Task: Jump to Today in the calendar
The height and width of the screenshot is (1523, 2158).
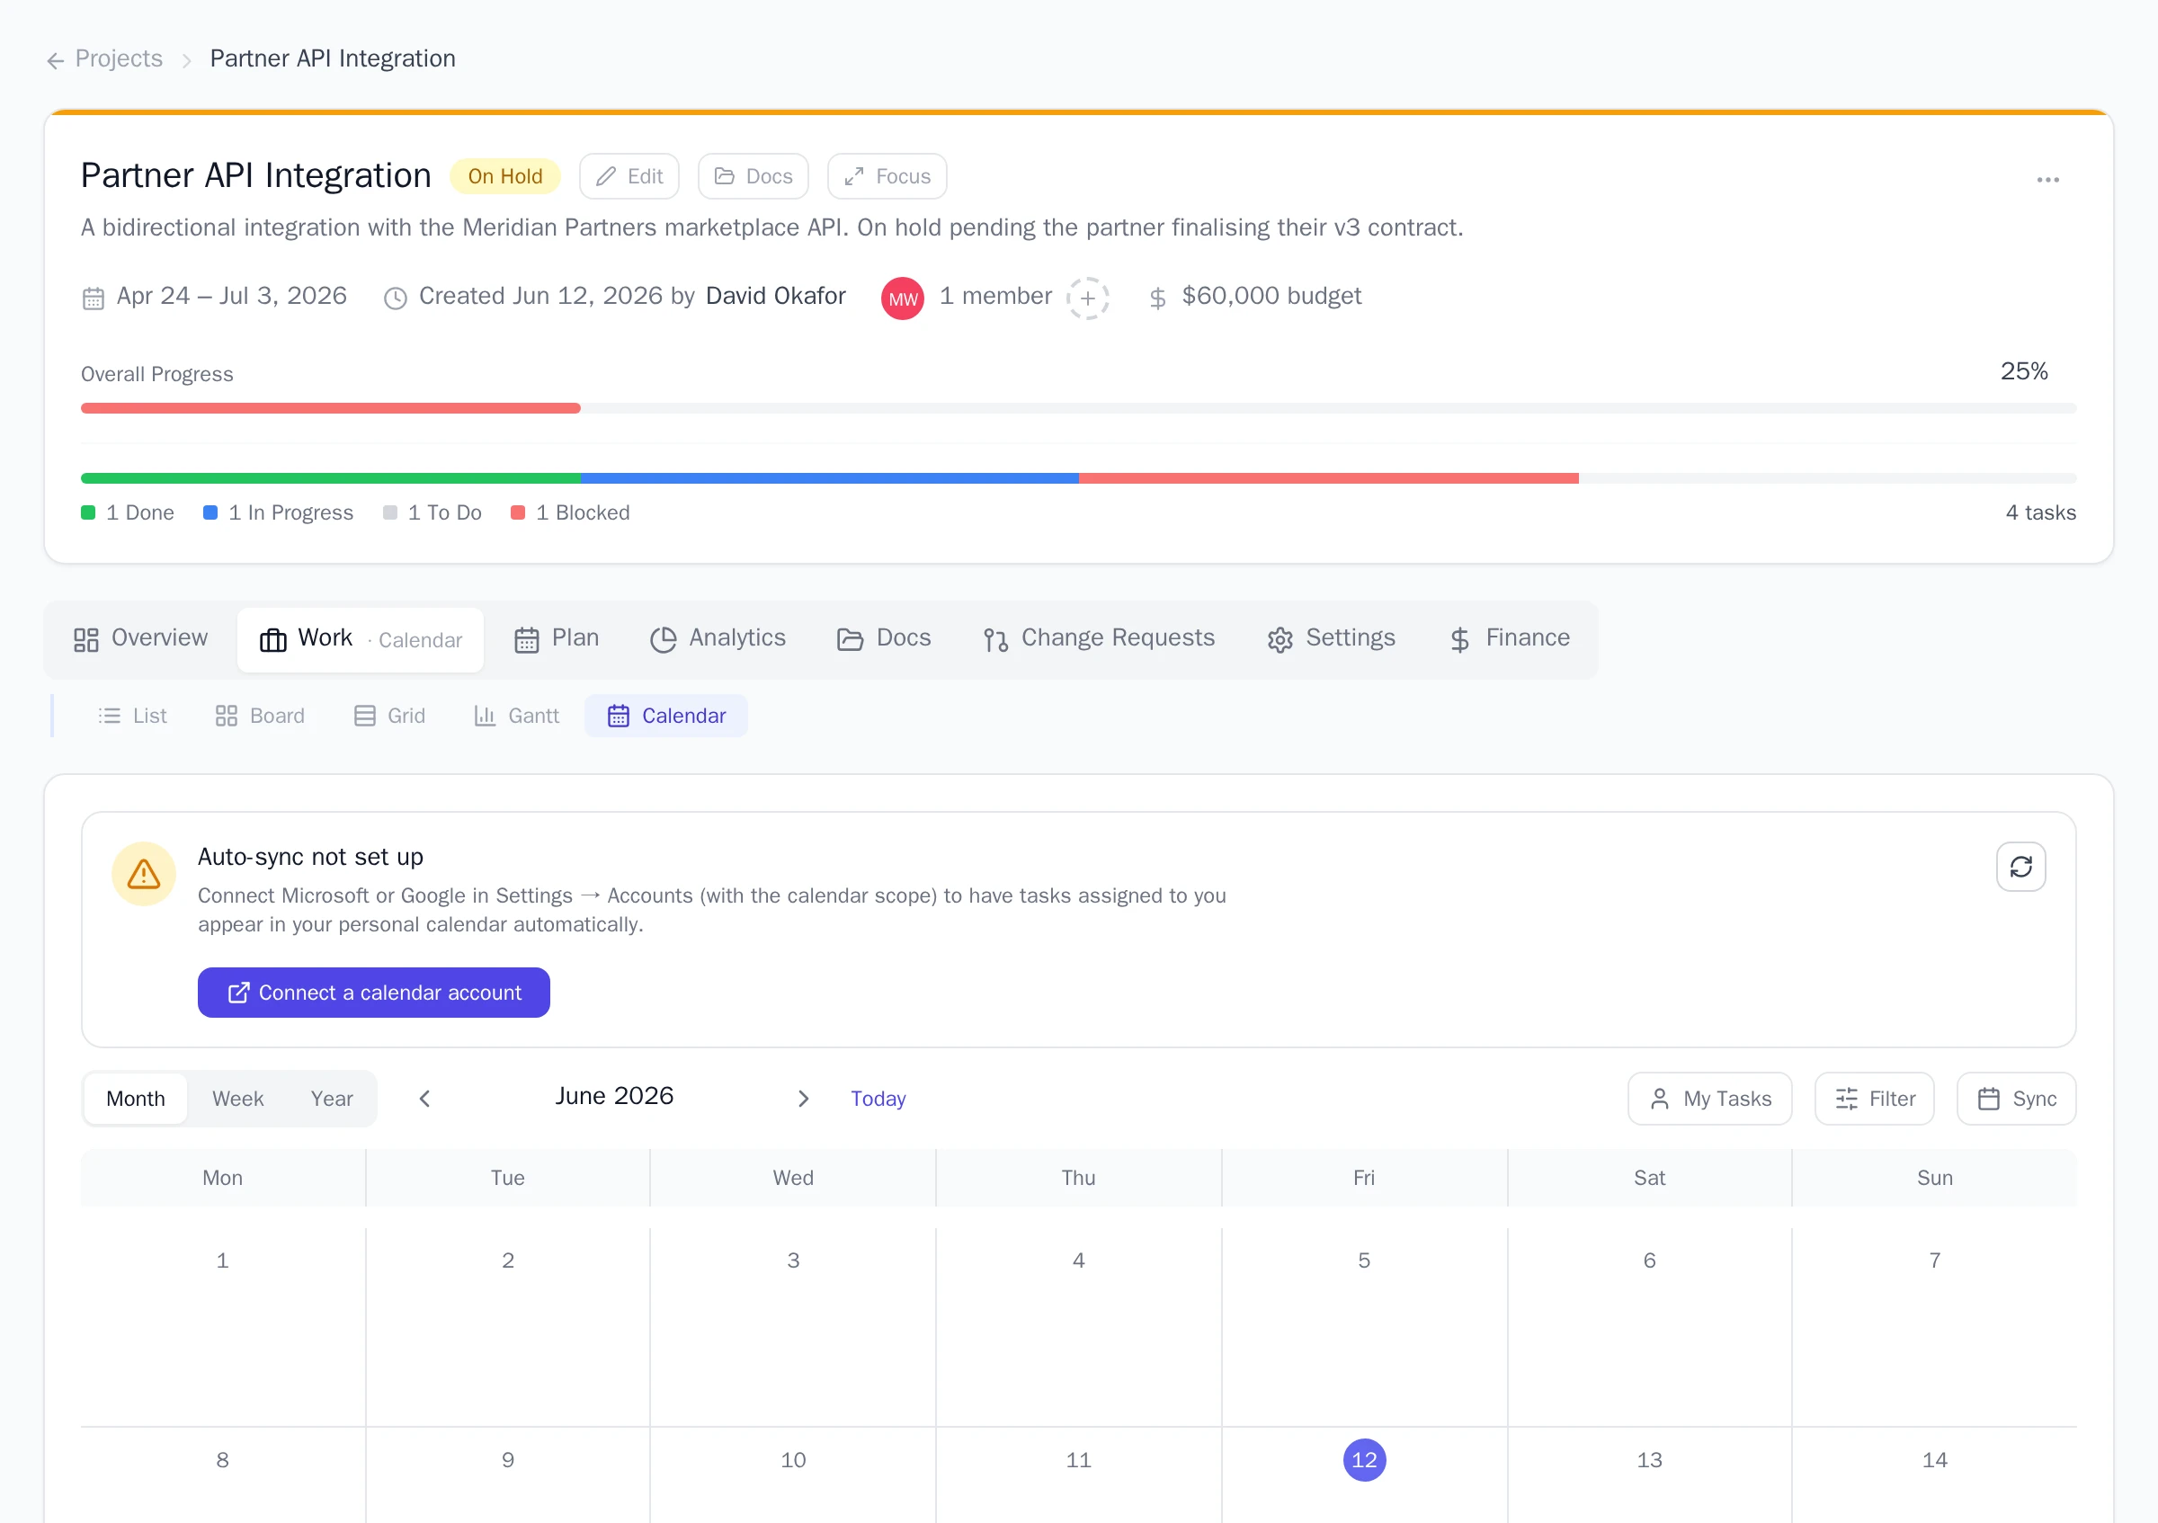Action: click(878, 1099)
